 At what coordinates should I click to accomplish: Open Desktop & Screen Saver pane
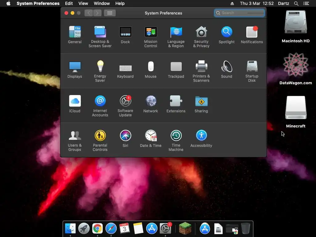(100, 37)
